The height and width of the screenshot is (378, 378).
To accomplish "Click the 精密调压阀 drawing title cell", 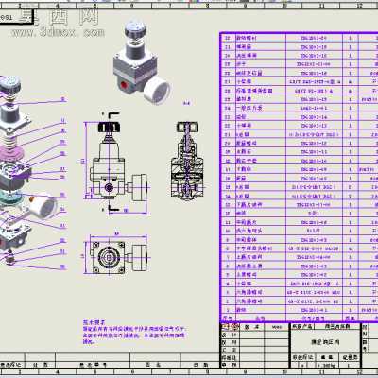I will 325,342.
